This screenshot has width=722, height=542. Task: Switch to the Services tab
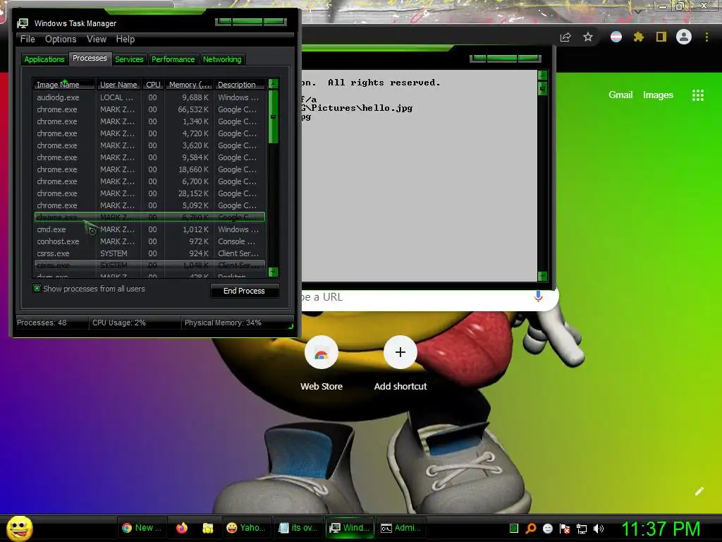point(129,59)
